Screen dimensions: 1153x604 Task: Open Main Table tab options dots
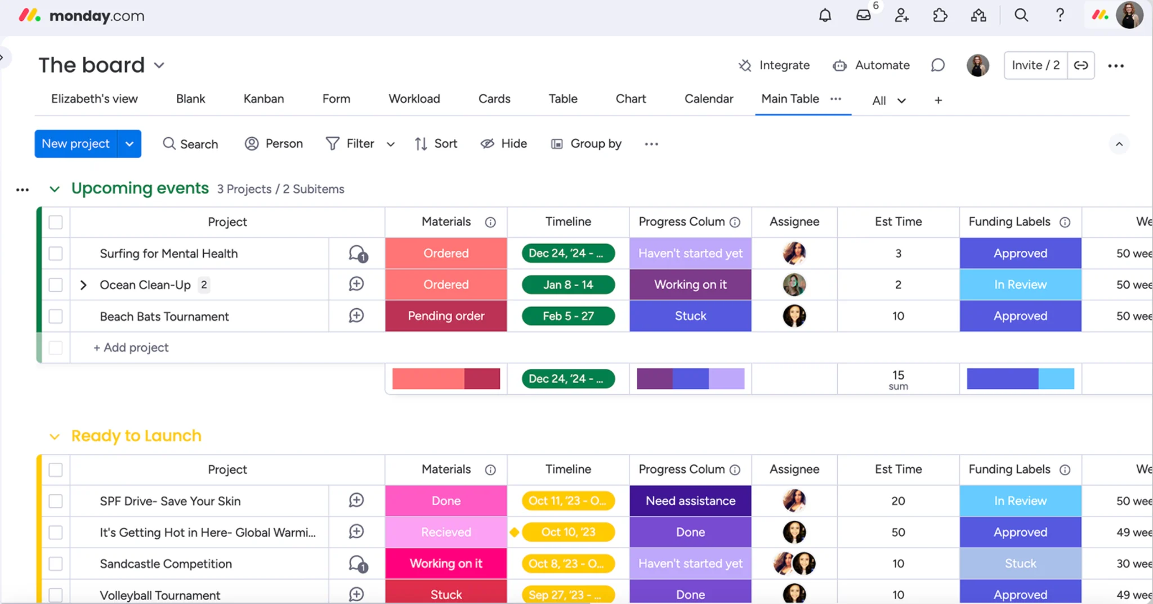click(x=836, y=99)
